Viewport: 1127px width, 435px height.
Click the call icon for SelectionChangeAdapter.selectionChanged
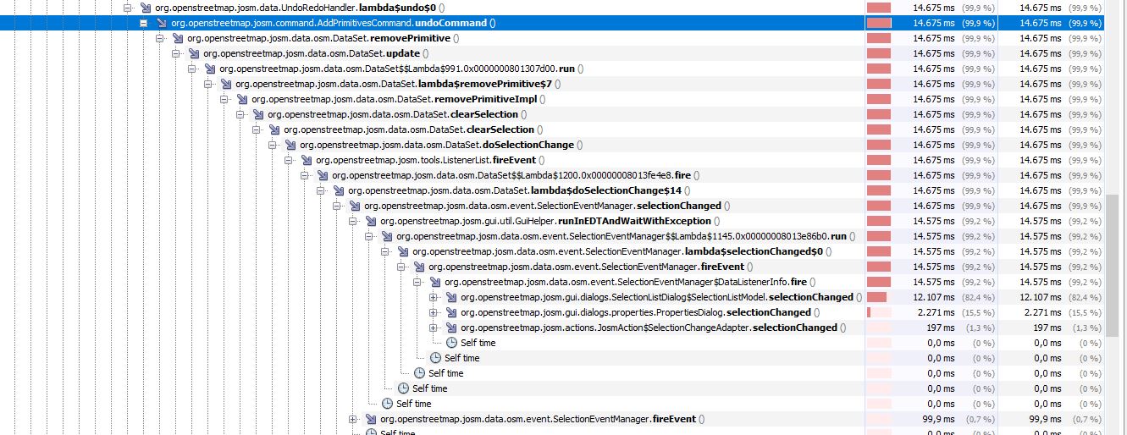[451, 328]
